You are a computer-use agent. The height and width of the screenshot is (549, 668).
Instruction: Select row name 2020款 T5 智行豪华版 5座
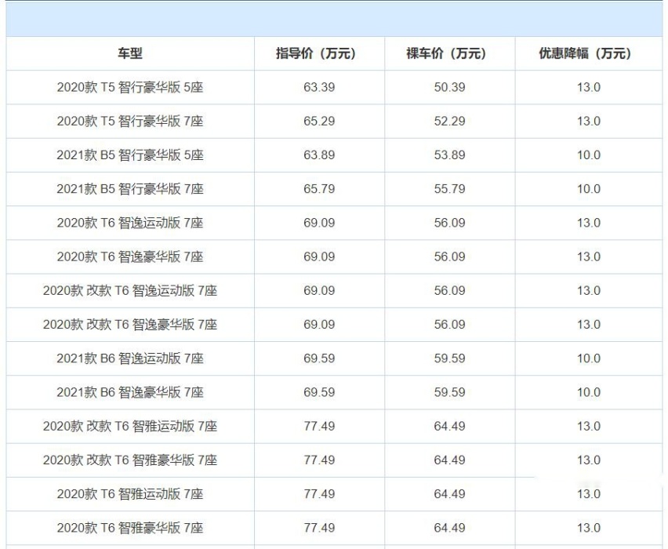pos(130,87)
